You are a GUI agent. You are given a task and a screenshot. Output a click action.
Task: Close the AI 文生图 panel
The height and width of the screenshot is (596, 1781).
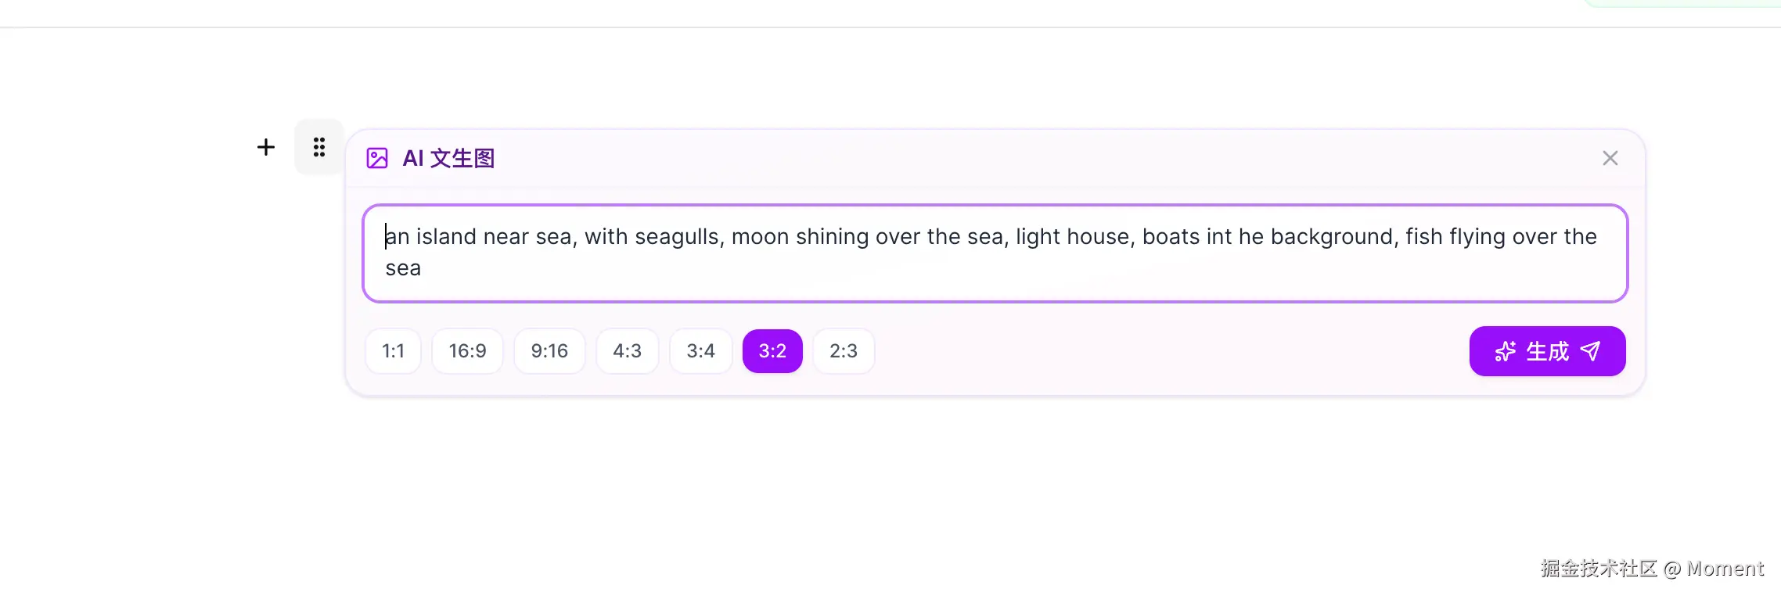coord(1610,158)
